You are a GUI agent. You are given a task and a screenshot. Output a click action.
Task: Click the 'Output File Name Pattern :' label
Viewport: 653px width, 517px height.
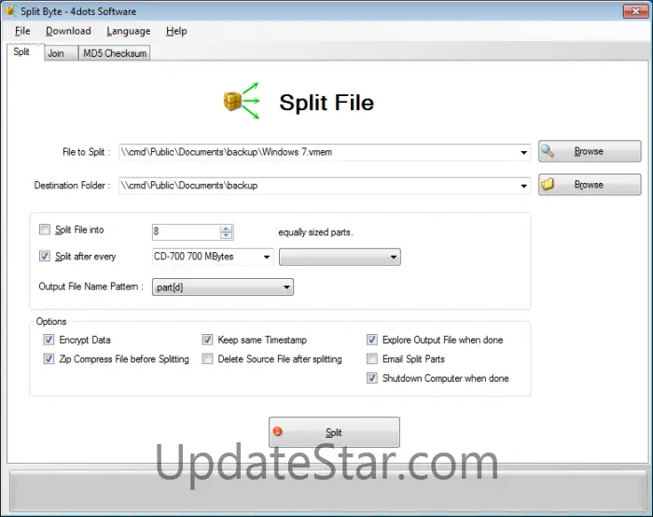90,286
